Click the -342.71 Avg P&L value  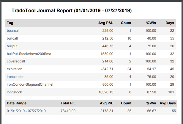(x=107, y=69)
